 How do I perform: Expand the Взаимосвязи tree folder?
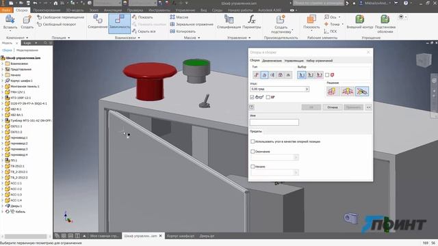pos(3,64)
